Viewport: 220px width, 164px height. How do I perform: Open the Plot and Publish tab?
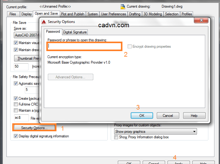(73, 14)
